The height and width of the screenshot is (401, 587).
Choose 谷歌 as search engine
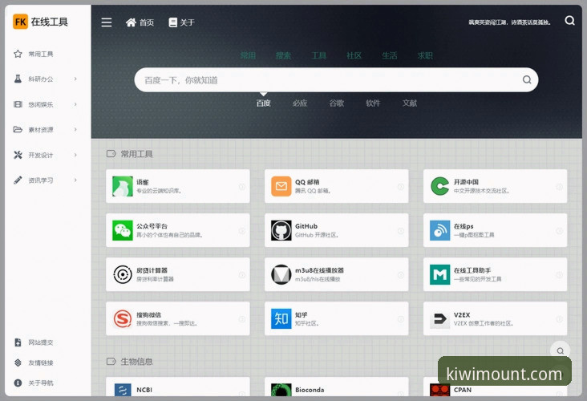337,103
